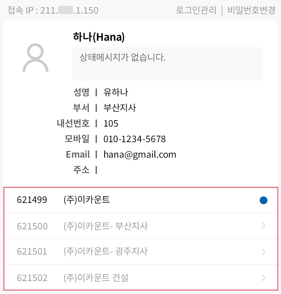Viewport: 281px width, 294px height.
Task: Expand (주)이카운트- 부산지사 chevron arrow
Action: pyautogui.click(x=264, y=226)
